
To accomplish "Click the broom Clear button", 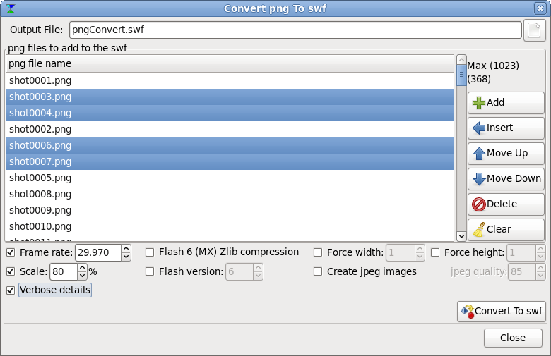I will click(505, 229).
